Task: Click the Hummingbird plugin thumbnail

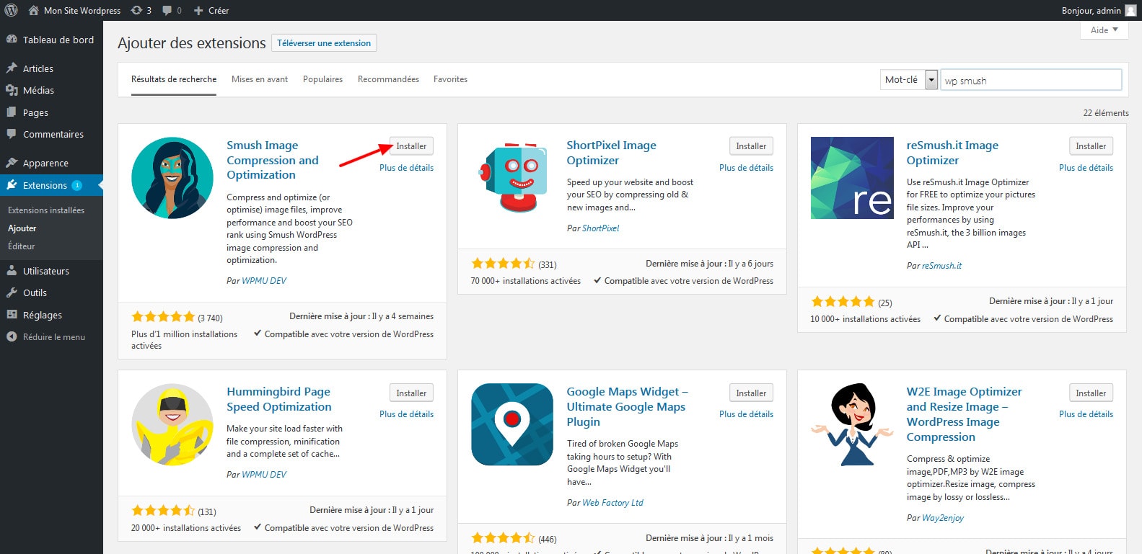Action: click(x=172, y=424)
